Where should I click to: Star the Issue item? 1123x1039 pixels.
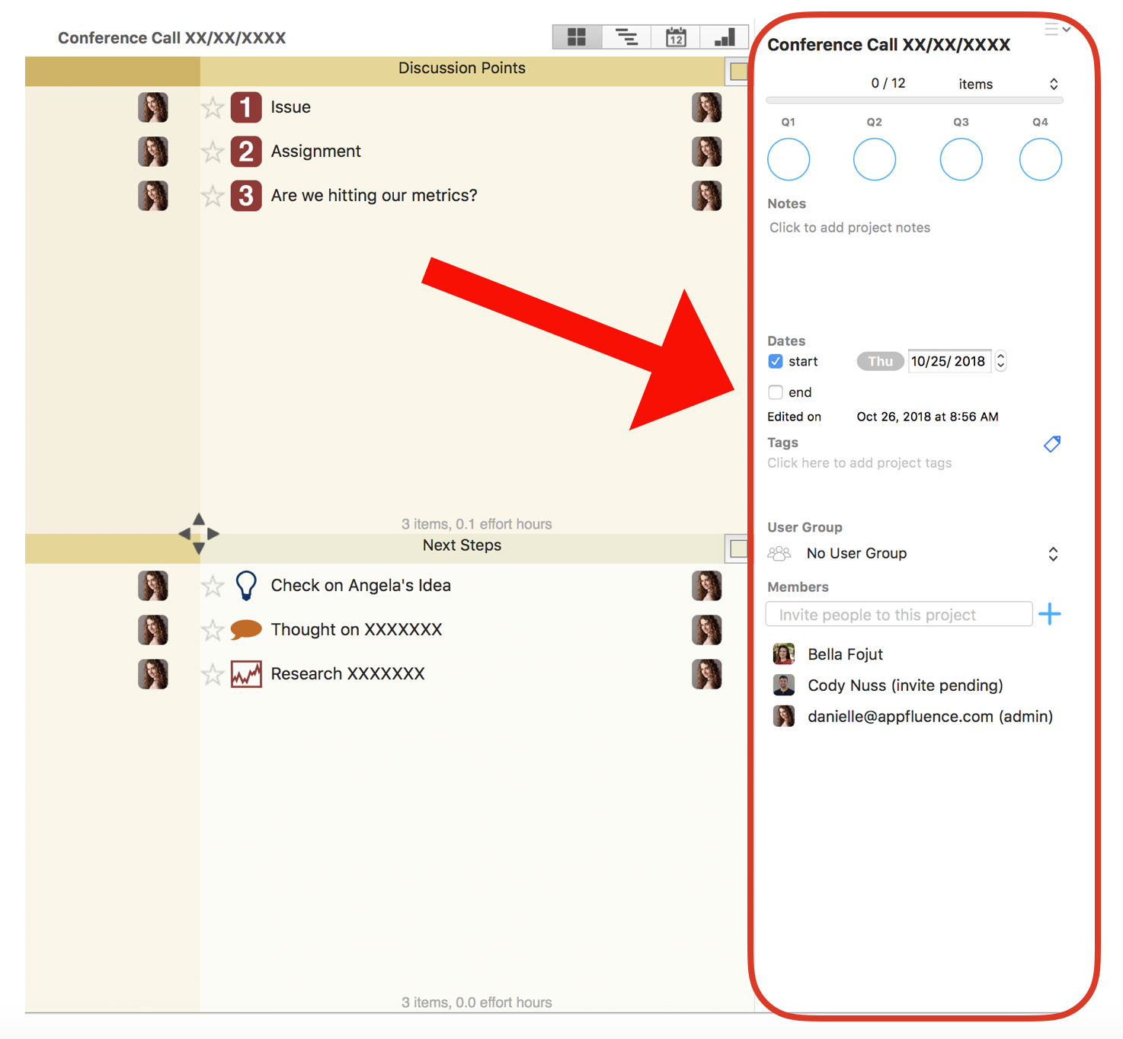[x=213, y=108]
